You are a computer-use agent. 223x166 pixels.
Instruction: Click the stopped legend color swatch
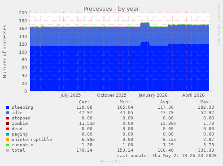[8, 118]
